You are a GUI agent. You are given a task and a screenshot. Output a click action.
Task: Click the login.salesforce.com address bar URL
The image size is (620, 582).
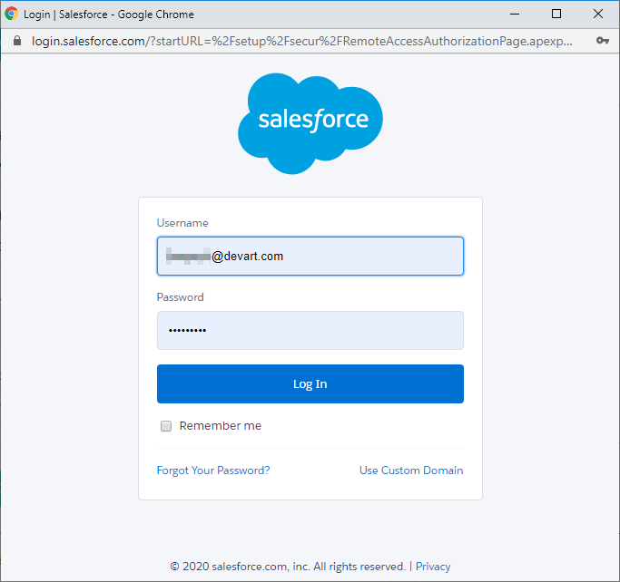click(x=302, y=41)
